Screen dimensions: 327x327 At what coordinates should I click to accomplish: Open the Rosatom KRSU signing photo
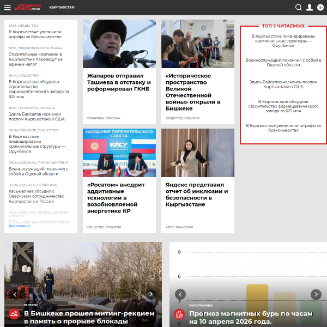pos(119,153)
